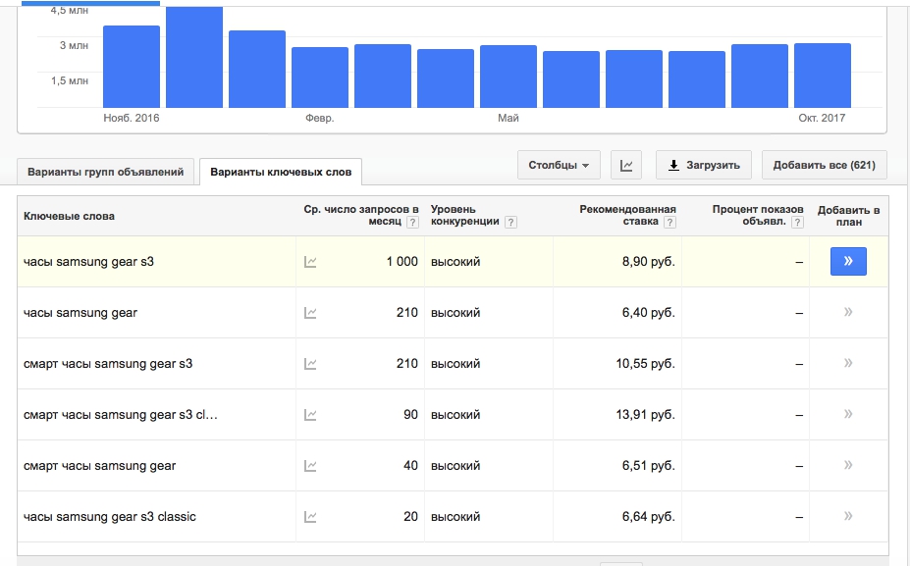Click the '8,90 руб.' suggested bid
The width and height of the screenshot is (910, 566).
(x=649, y=262)
